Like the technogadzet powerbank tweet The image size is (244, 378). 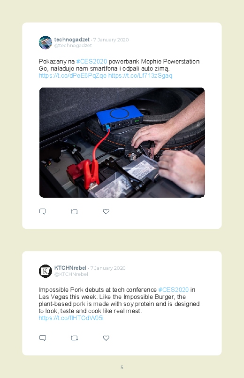106,211
